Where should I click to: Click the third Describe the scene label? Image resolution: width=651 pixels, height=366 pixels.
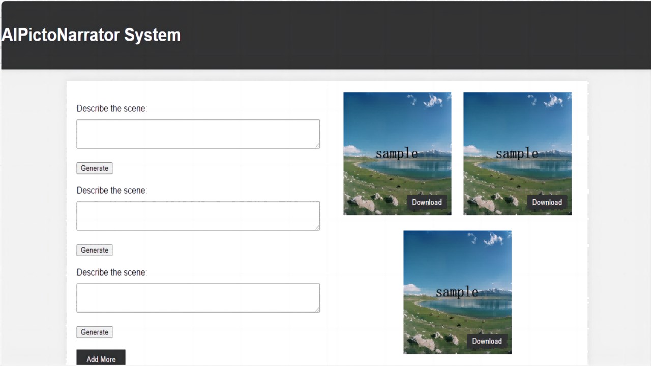point(111,272)
